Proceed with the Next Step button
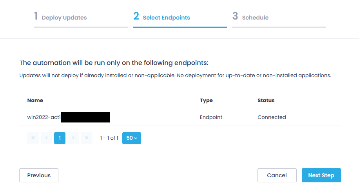Image resolution: width=359 pixels, height=189 pixels. (321, 175)
